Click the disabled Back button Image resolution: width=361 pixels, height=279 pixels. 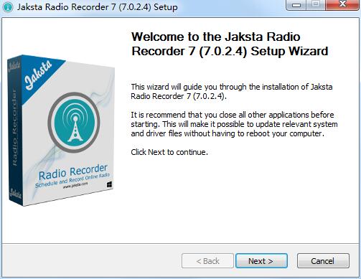(207, 261)
